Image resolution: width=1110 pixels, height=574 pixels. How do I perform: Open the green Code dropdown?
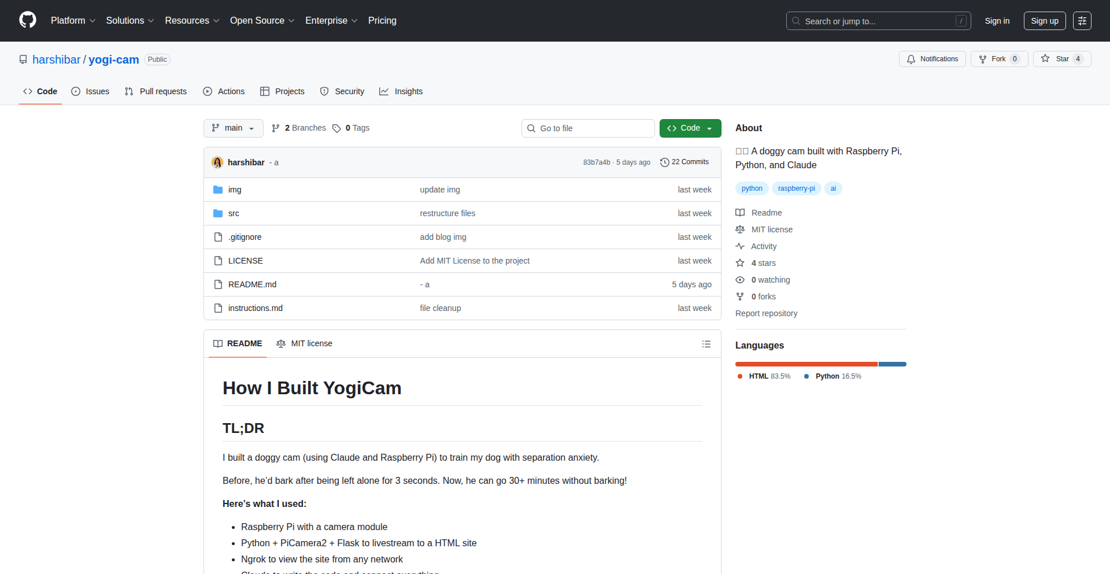(690, 128)
